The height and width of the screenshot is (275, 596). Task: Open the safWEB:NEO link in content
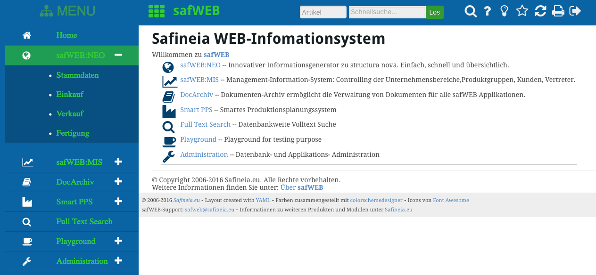coord(200,65)
